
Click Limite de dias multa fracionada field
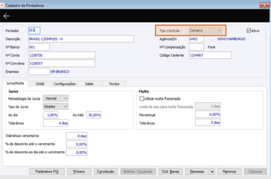coord(208,106)
